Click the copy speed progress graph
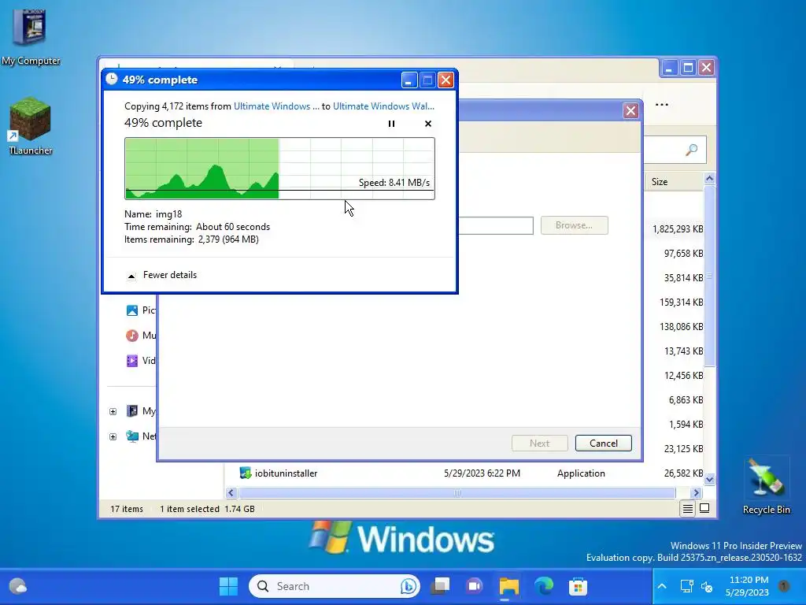The width and height of the screenshot is (806, 605). 279,169
